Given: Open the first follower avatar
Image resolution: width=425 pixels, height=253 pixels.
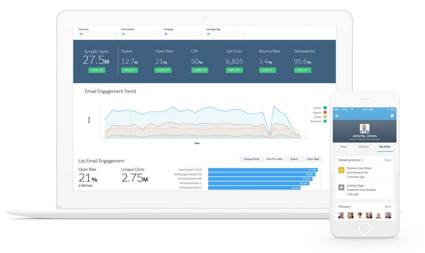Looking at the screenshot, I should (x=341, y=215).
